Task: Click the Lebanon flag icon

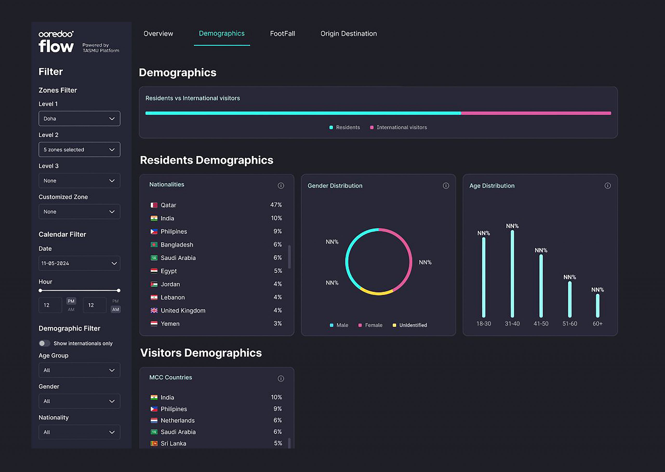Action: click(154, 297)
